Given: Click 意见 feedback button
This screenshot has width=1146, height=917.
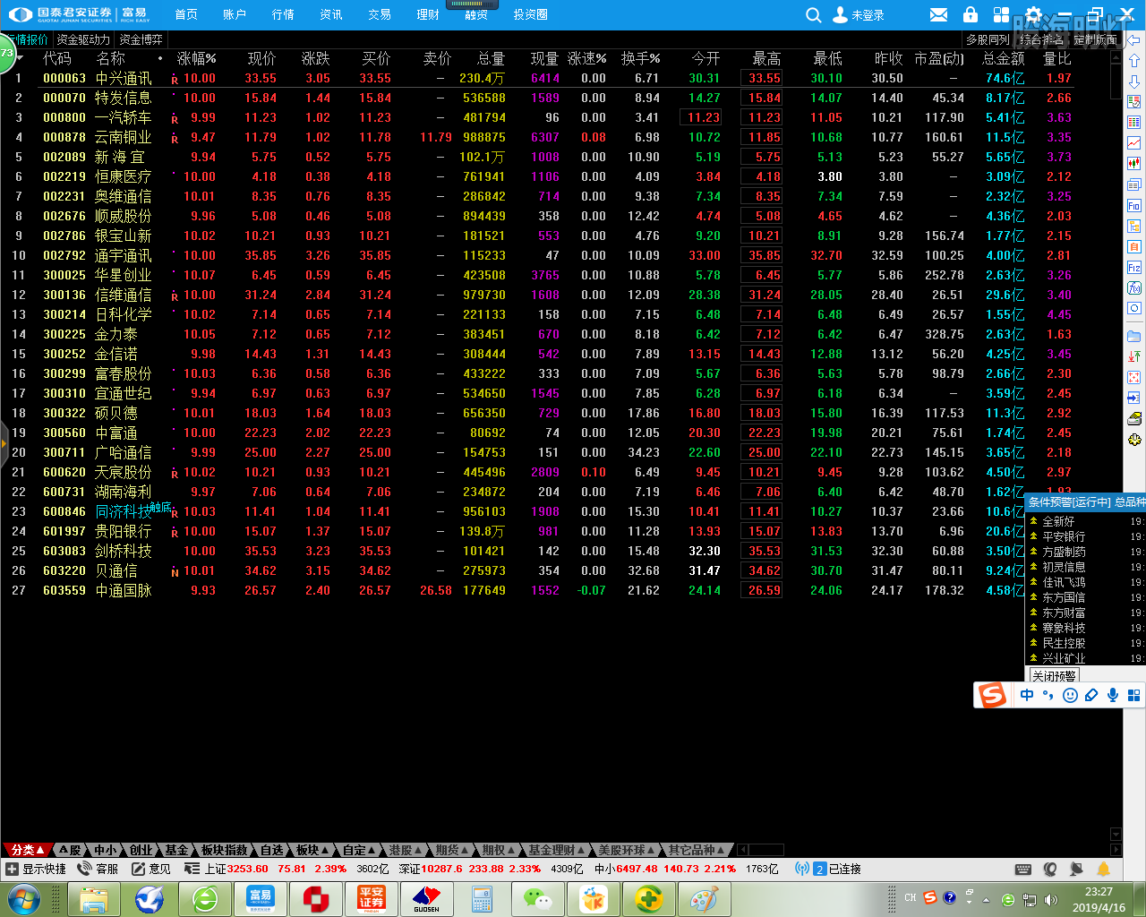Looking at the screenshot, I should (151, 869).
